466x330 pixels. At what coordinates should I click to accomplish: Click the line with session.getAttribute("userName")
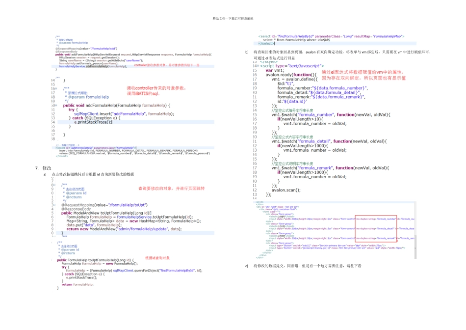101,60
